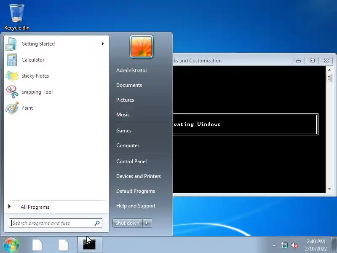Open Computer from Start menu
The width and height of the screenshot is (337, 253).
pyautogui.click(x=128, y=145)
